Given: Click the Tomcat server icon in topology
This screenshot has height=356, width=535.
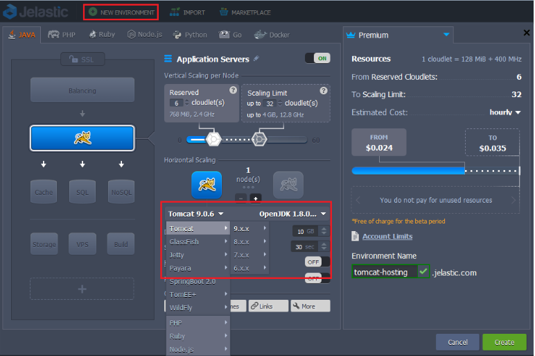Looking at the screenshot, I should (x=82, y=138).
